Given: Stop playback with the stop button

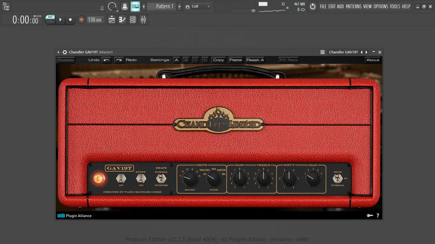Looking at the screenshot, I should tap(70, 20).
